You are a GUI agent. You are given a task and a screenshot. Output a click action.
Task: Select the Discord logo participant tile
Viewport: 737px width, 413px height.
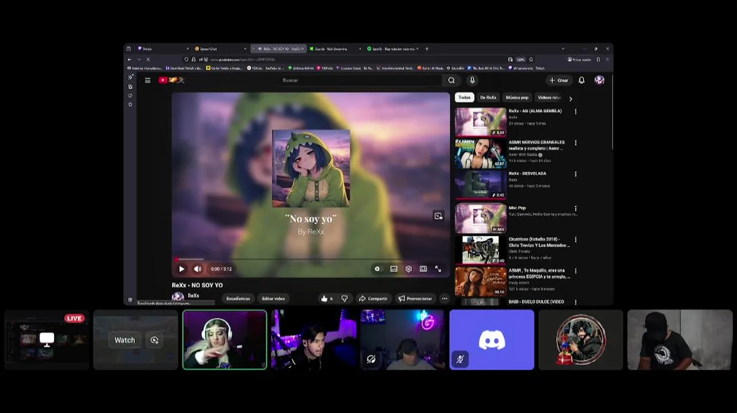coord(492,340)
